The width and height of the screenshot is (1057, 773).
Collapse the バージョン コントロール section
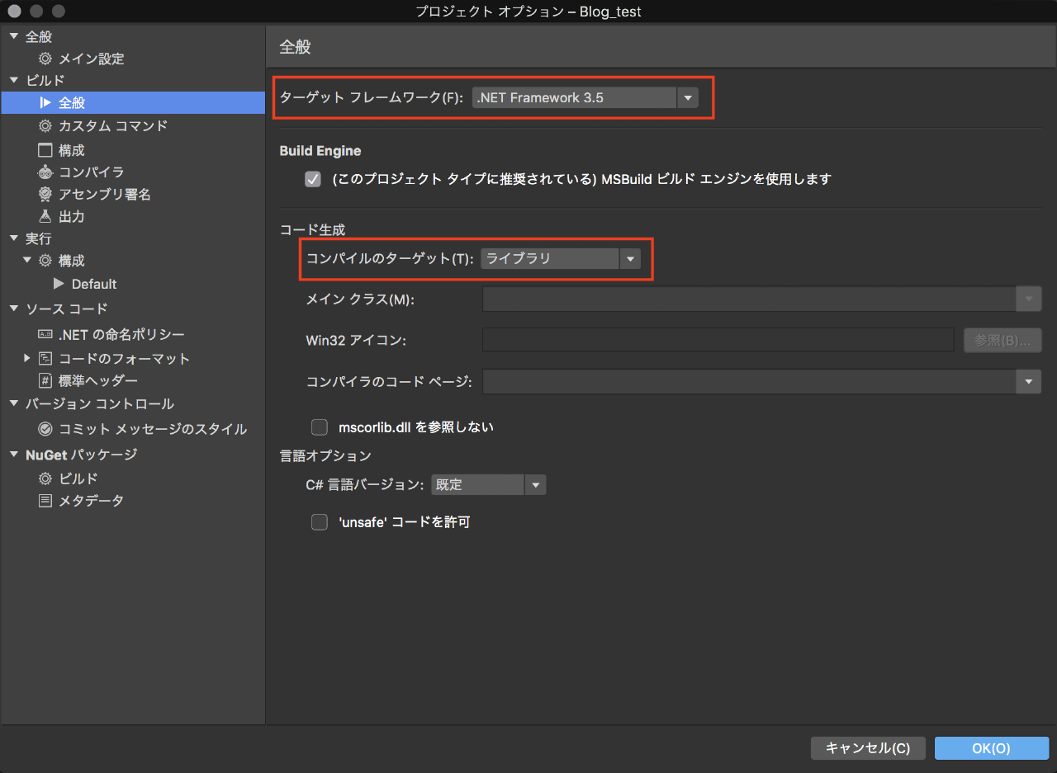pos(13,403)
